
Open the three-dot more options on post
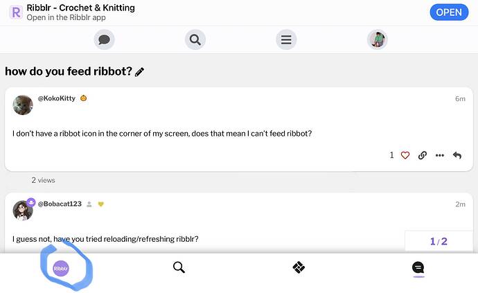coord(440,155)
